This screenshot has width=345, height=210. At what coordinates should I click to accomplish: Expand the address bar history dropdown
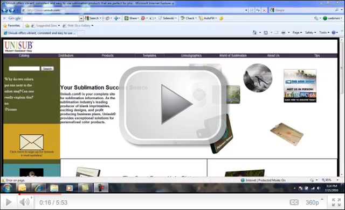pos(246,10)
